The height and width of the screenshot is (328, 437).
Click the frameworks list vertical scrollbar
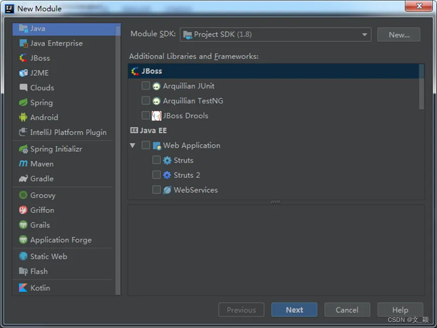(421, 87)
